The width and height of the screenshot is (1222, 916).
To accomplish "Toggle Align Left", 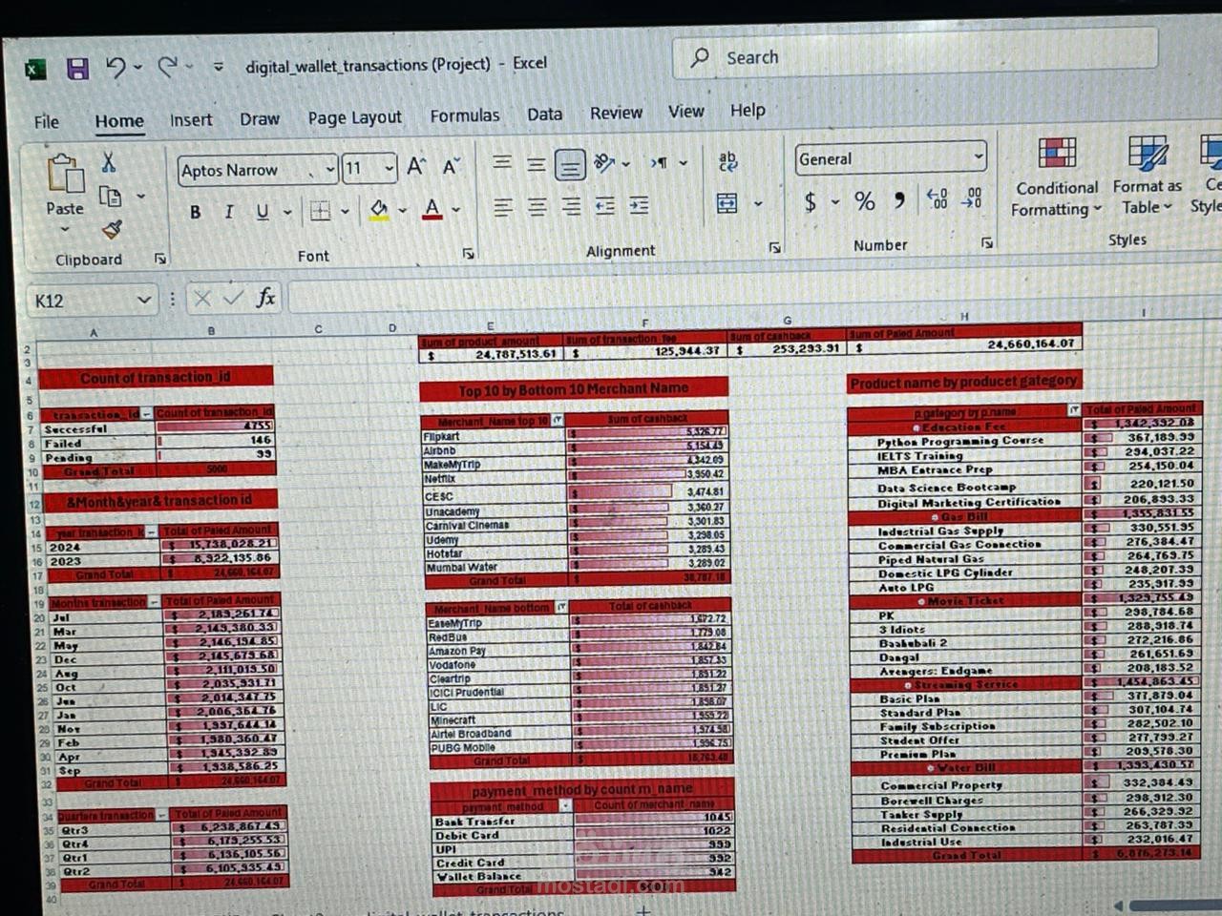I will pyautogui.click(x=503, y=206).
